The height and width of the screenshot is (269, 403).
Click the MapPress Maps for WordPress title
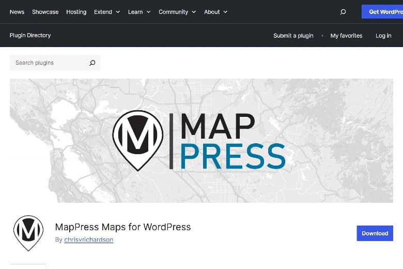(x=123, y=227)
